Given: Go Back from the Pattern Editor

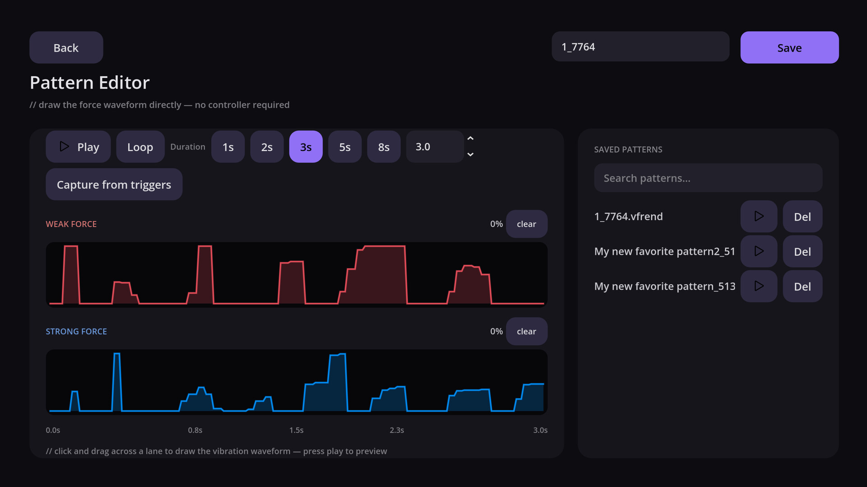Looking at the screenshot, I should tap(66, 47).
